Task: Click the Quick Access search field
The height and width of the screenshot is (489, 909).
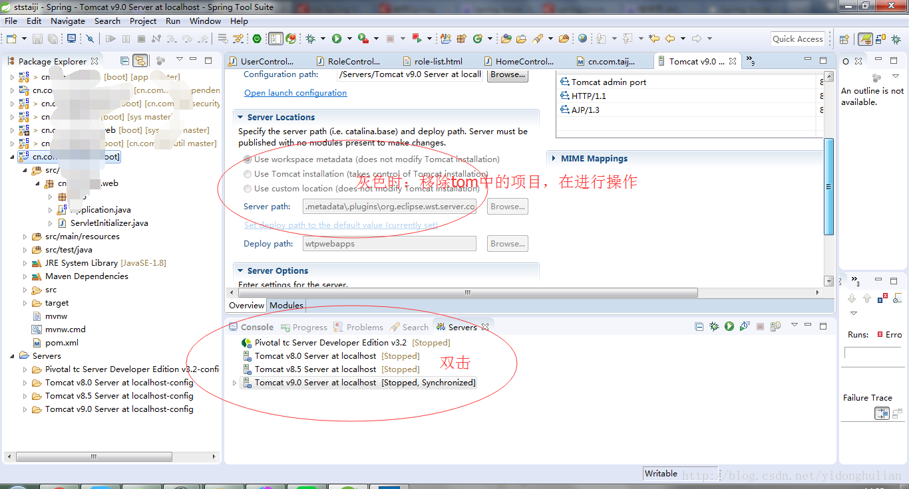Action: [x=798, y=39]
